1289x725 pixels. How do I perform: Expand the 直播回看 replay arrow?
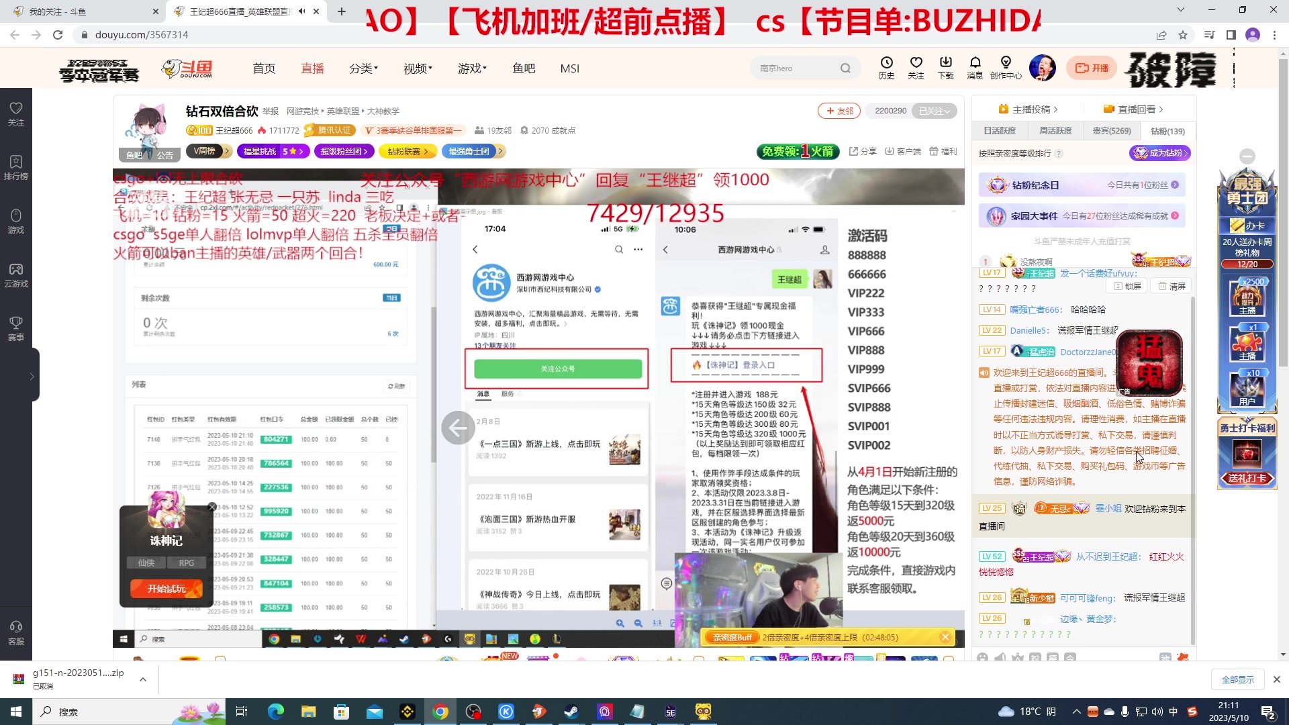tap(1161, 109)
